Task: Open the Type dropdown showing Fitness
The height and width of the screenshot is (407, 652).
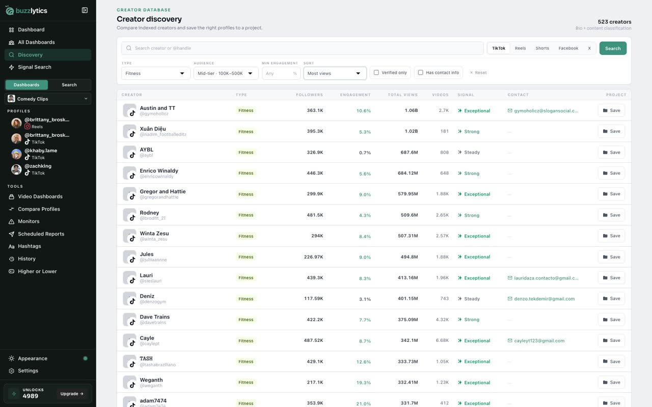Action: click(156, 73)
